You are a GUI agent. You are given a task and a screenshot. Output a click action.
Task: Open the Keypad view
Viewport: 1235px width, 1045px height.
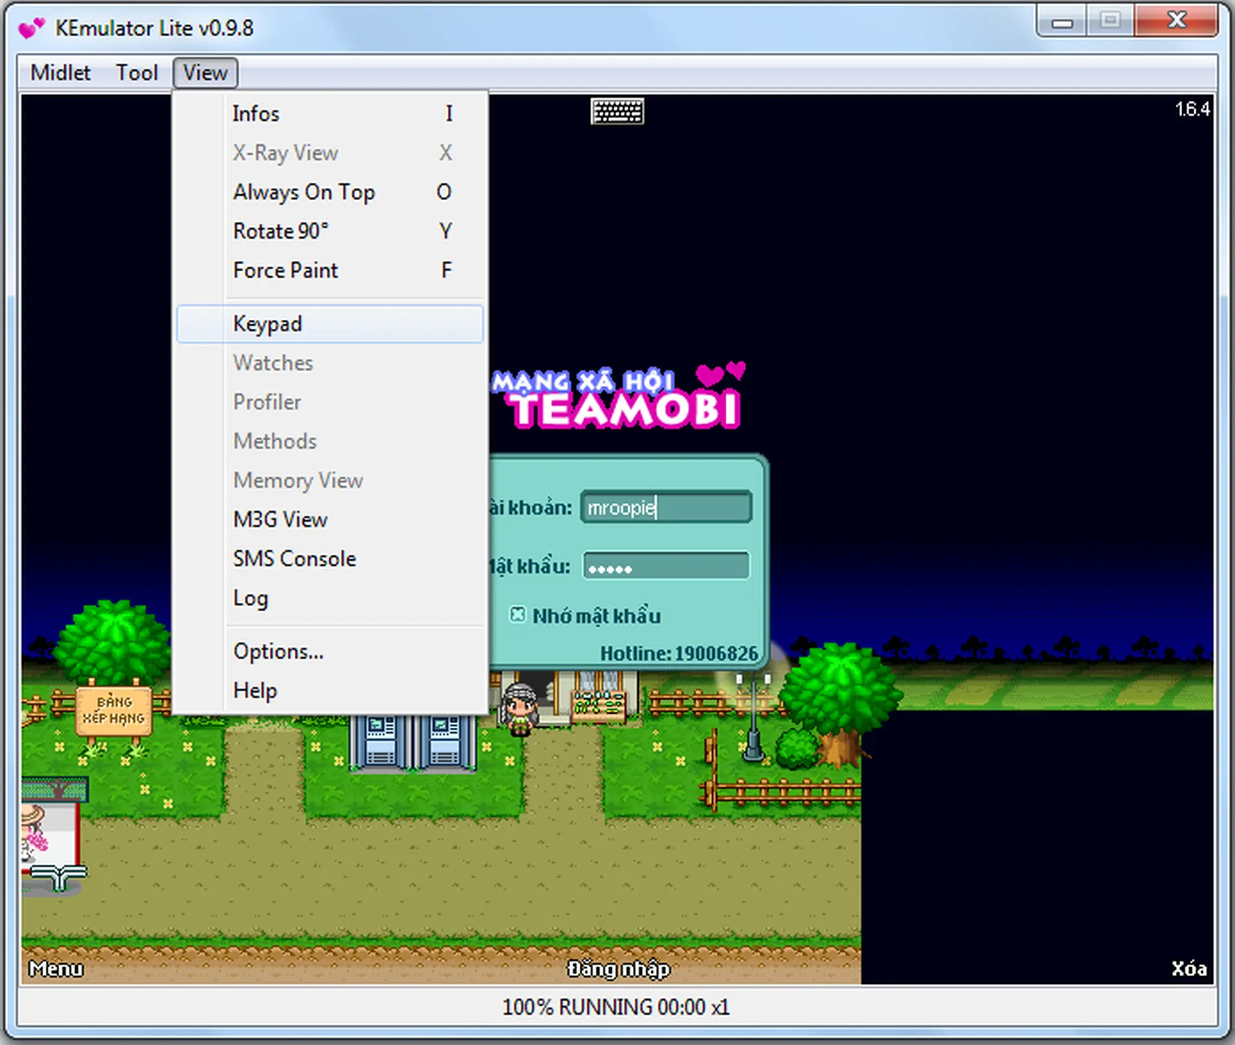[x=330, y=324]
